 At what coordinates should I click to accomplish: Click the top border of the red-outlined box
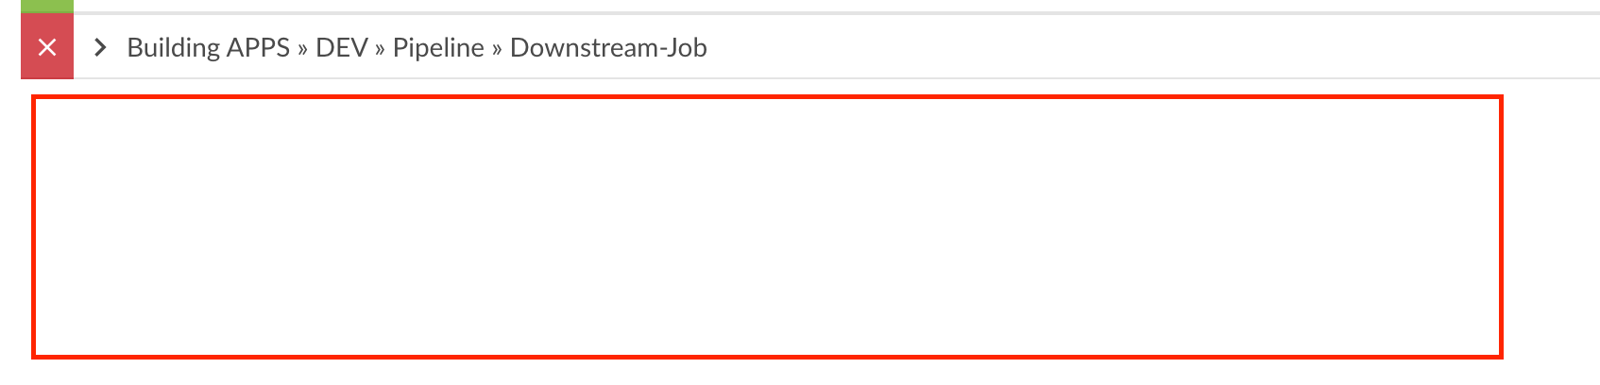point(767,96)
